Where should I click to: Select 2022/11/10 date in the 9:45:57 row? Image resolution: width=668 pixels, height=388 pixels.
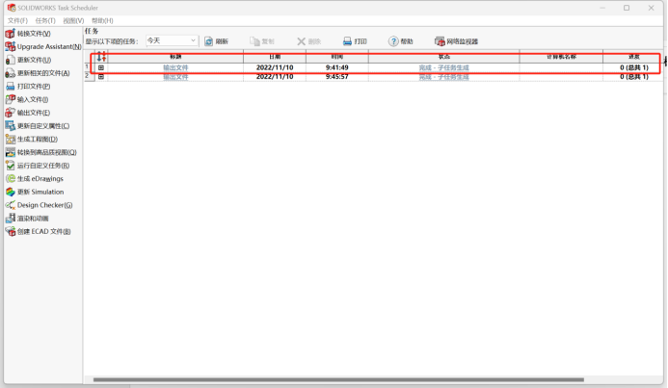(275, 77)
